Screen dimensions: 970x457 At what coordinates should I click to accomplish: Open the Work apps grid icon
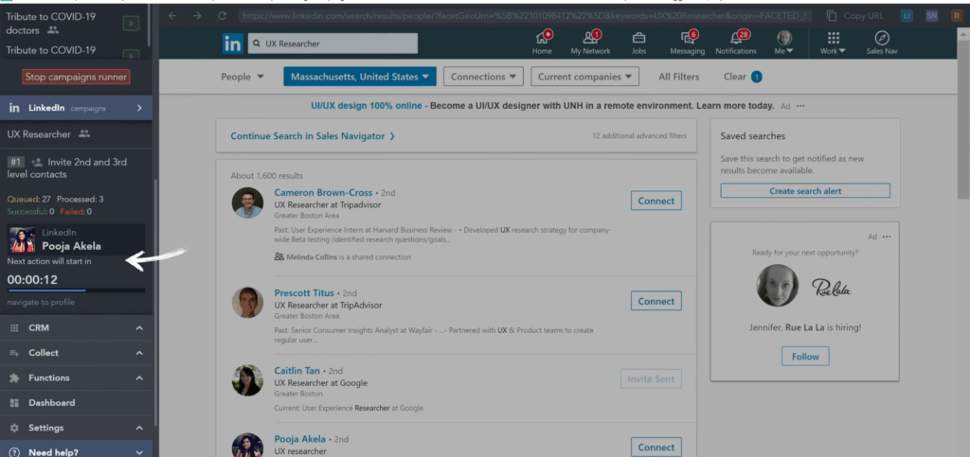[x=834, y=38]
